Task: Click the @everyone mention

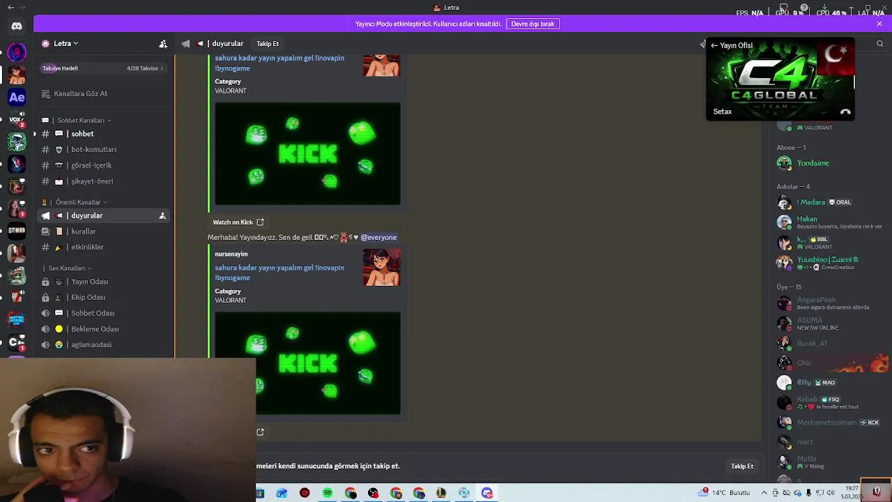Action: click(378, 237)
